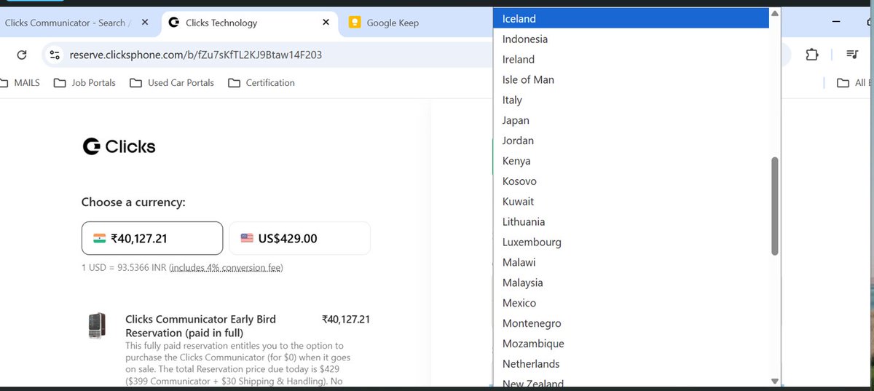Viewport: 874px width, 391px height.
Task: Pick Mozambique from the dropdown
Action: pos(631,344)
